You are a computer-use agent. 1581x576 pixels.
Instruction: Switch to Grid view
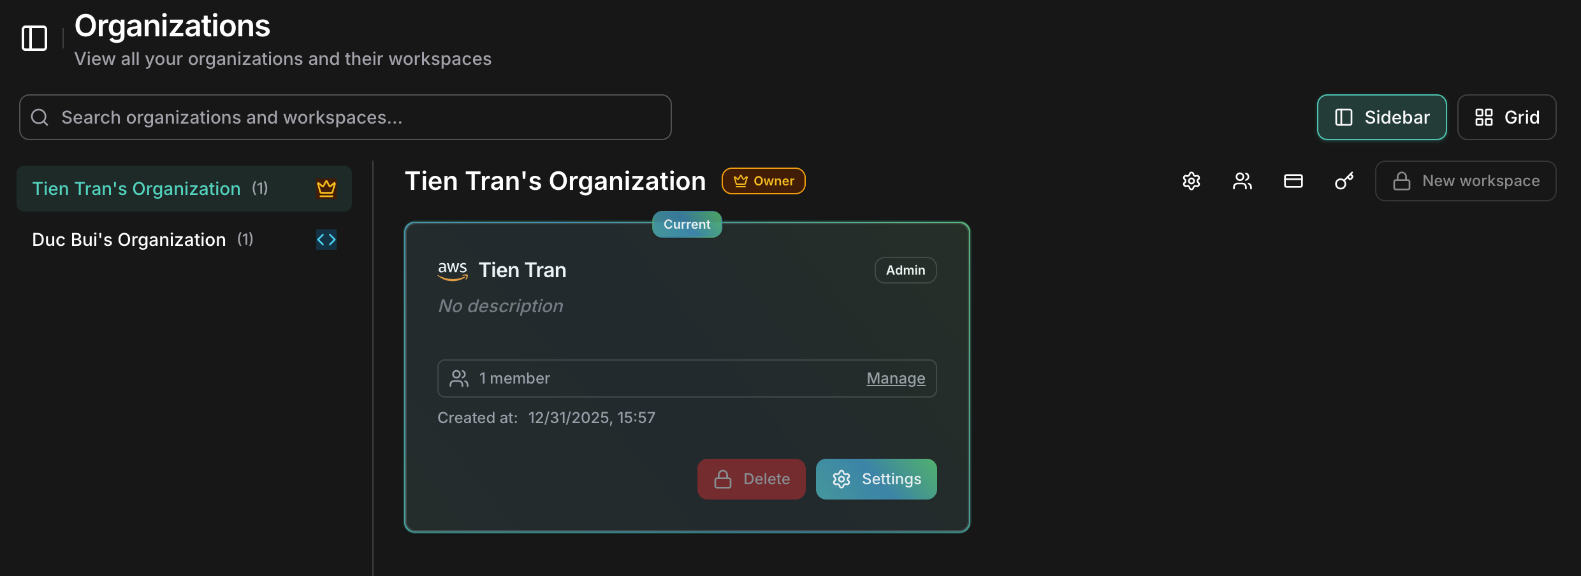[x=1507, y=117]
